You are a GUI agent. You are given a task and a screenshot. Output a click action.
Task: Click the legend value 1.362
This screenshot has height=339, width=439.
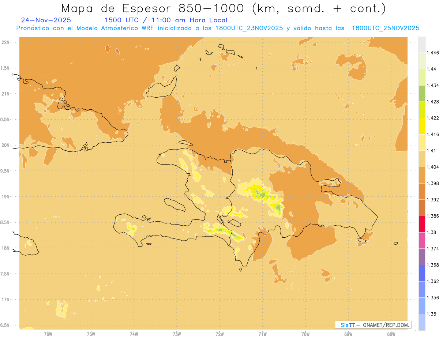tap(432, 281)
